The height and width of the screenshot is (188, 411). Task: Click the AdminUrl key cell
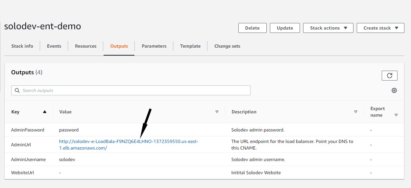click(21, 145)
